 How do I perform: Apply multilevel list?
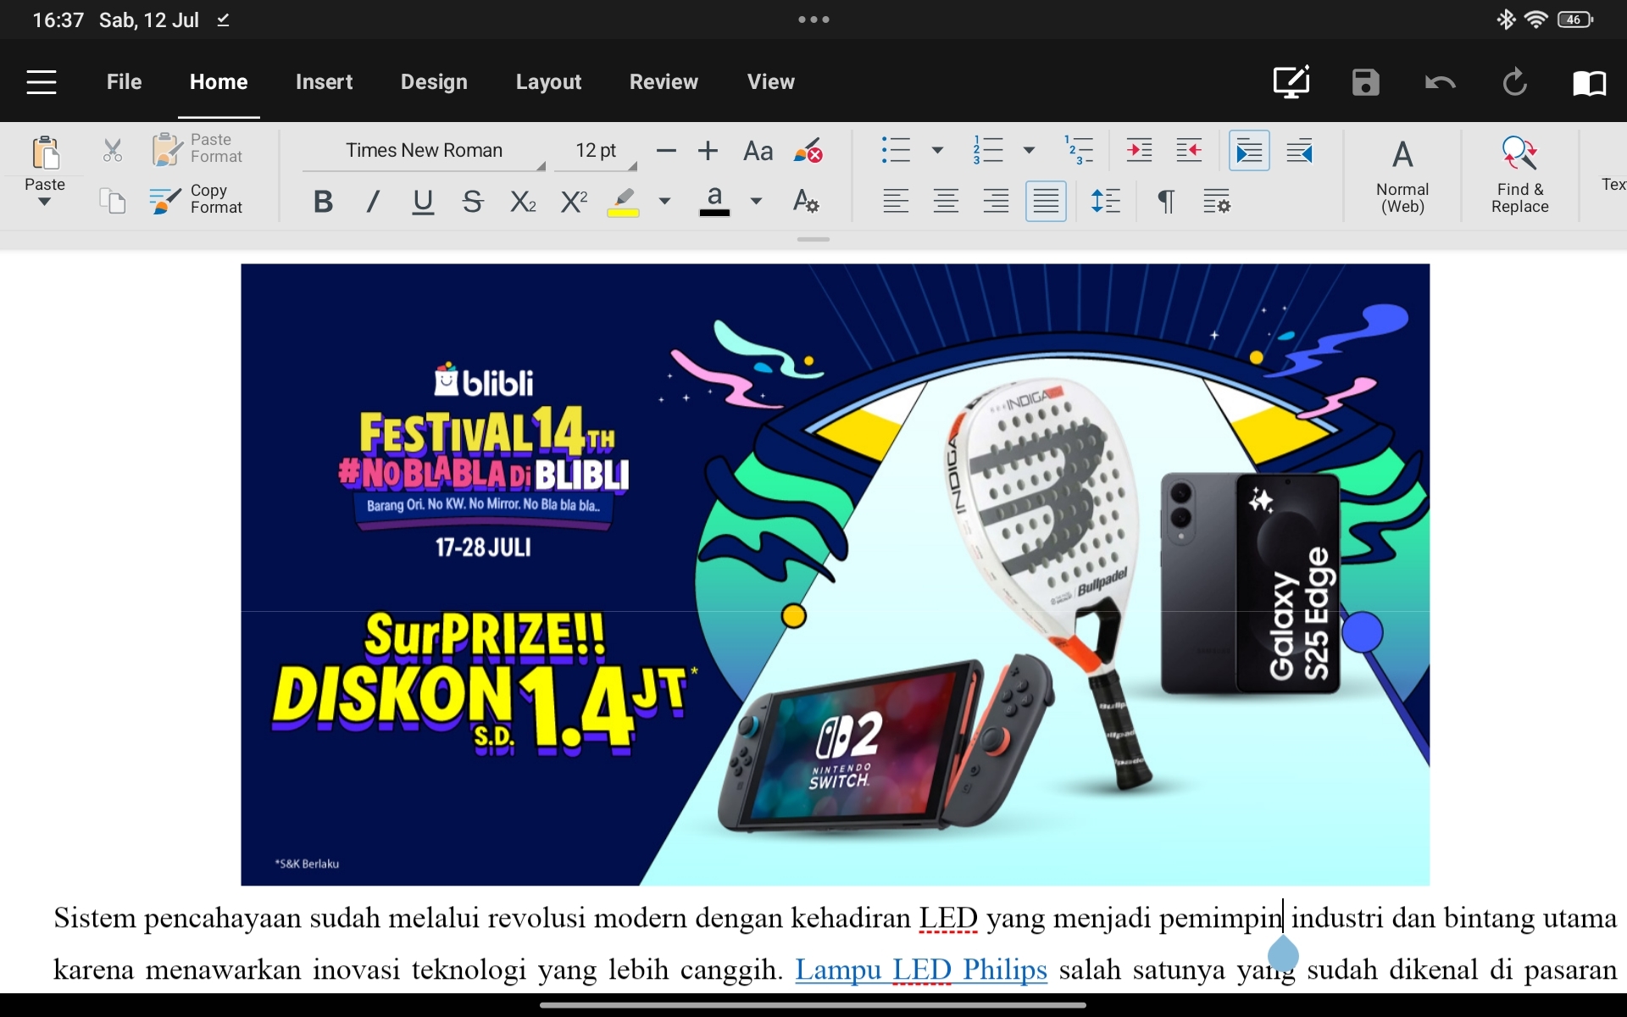(1080, 151)
